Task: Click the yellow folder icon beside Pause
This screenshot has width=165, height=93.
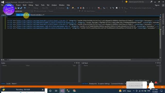Action: coord(73,8)
